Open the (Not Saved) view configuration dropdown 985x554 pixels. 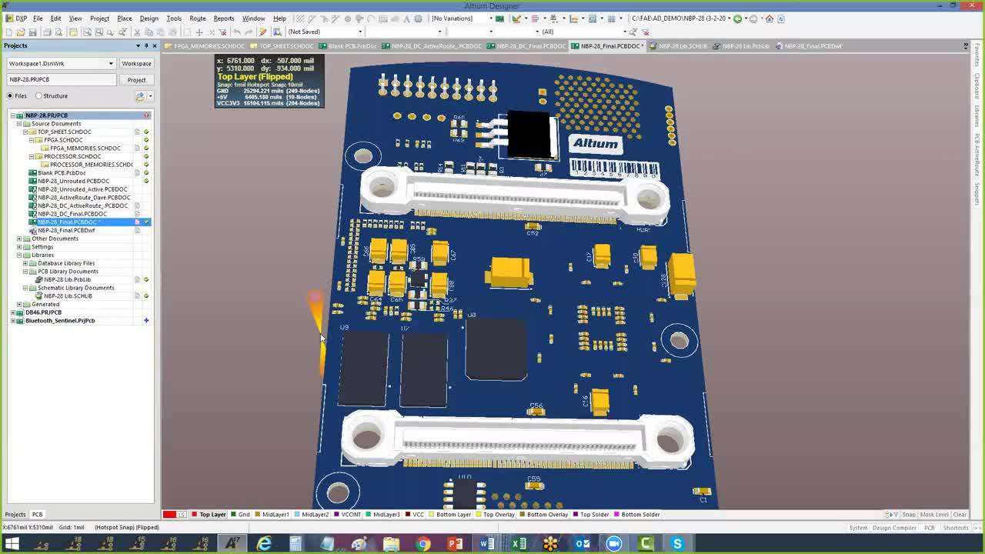click(x=360, y=32)
